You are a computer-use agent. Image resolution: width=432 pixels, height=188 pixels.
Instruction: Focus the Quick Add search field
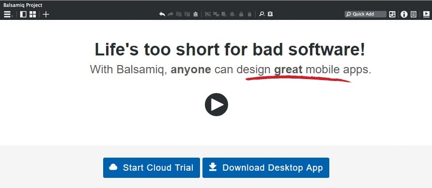[x=365, y=14]
